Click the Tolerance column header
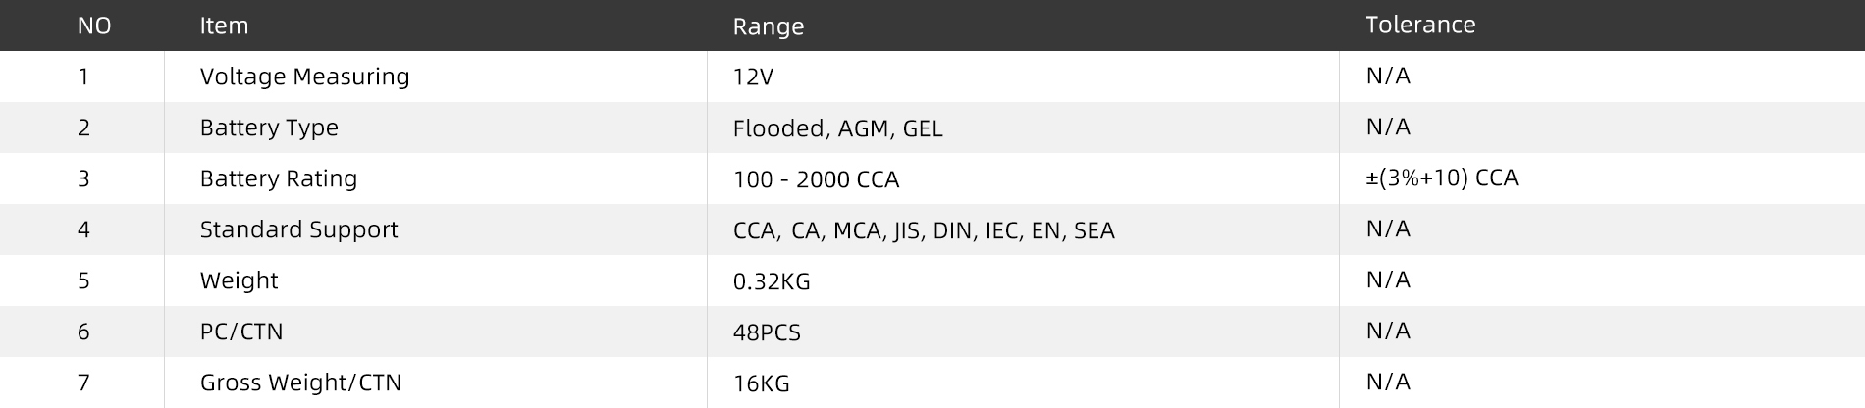The height and width of the screenshot is (408, 1865). point(1419,25)
